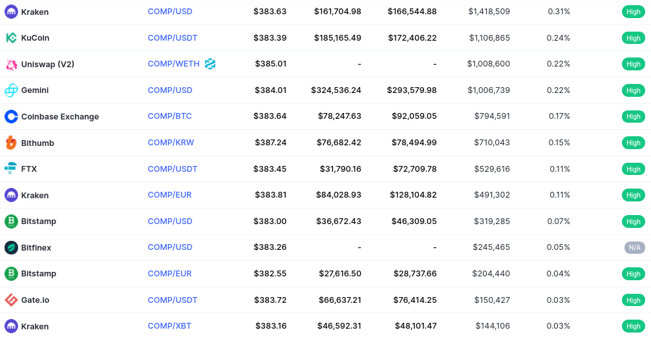This screenshot has width=651, height=339.
Task: Click the Bitfinex exchange name
Action: [36, 248]
